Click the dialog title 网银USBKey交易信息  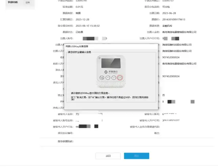[77, 46]
